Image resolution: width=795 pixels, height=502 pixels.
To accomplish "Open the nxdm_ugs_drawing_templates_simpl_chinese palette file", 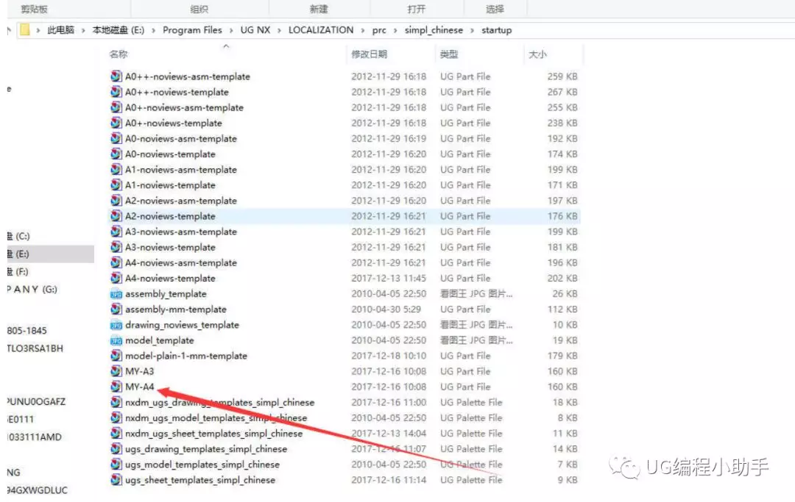I will pyautogui.click(x=216, y=402).
